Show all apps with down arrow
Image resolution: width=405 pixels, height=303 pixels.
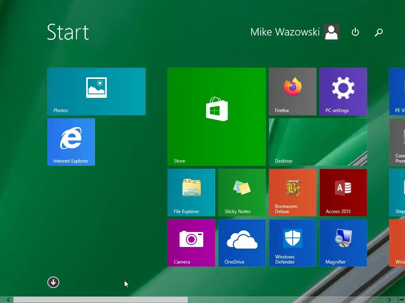click(53, 282)
